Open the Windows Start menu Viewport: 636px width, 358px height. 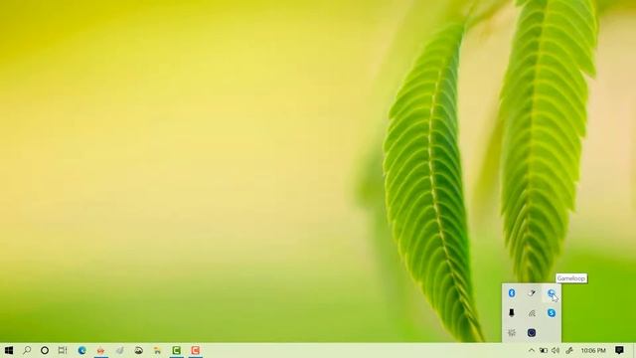(9, 350)
